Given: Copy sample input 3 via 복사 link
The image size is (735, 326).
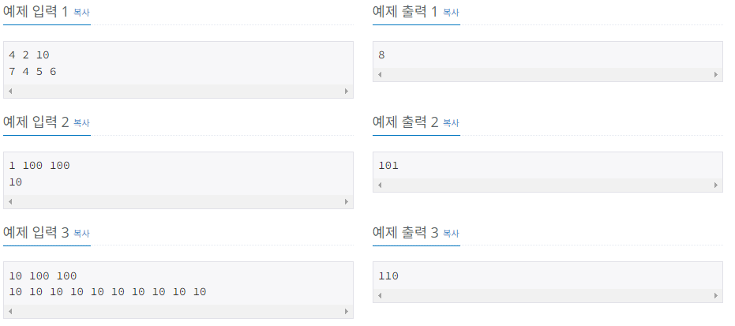Looking at the screenshot, I should [81, 234].
